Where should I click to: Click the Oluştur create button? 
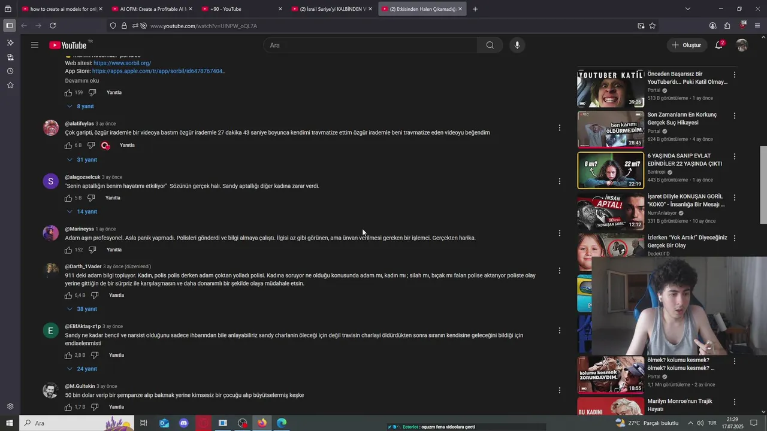[686, 45]
